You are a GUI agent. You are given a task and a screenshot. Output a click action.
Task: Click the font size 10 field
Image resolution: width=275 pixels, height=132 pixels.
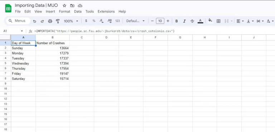[x=160, y=21]
